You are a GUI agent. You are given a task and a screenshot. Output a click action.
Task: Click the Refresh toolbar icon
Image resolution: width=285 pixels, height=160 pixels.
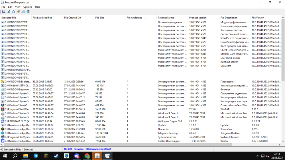9,12
